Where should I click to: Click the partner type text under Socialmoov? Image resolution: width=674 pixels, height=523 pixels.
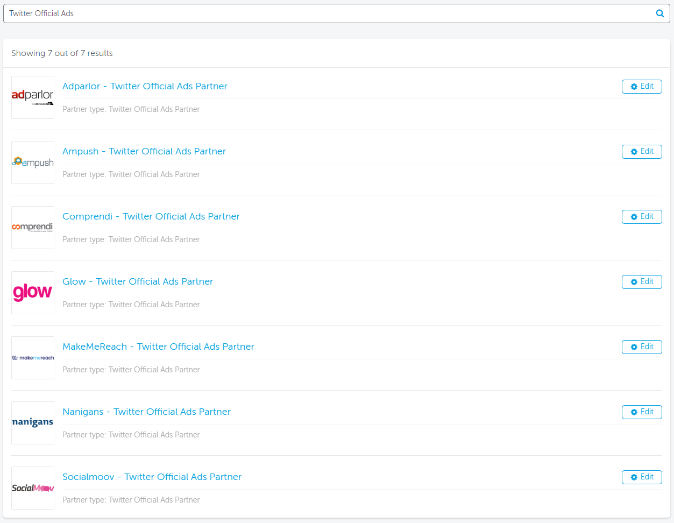tap(131, 500)
